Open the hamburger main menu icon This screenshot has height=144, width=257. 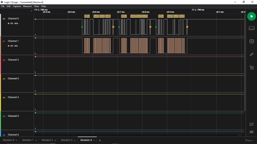pos(251,132)
